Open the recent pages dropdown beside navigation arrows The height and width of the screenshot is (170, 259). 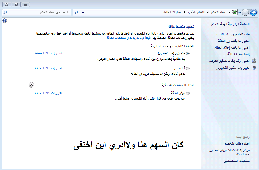pyautogui.click(x=240, y=12)
